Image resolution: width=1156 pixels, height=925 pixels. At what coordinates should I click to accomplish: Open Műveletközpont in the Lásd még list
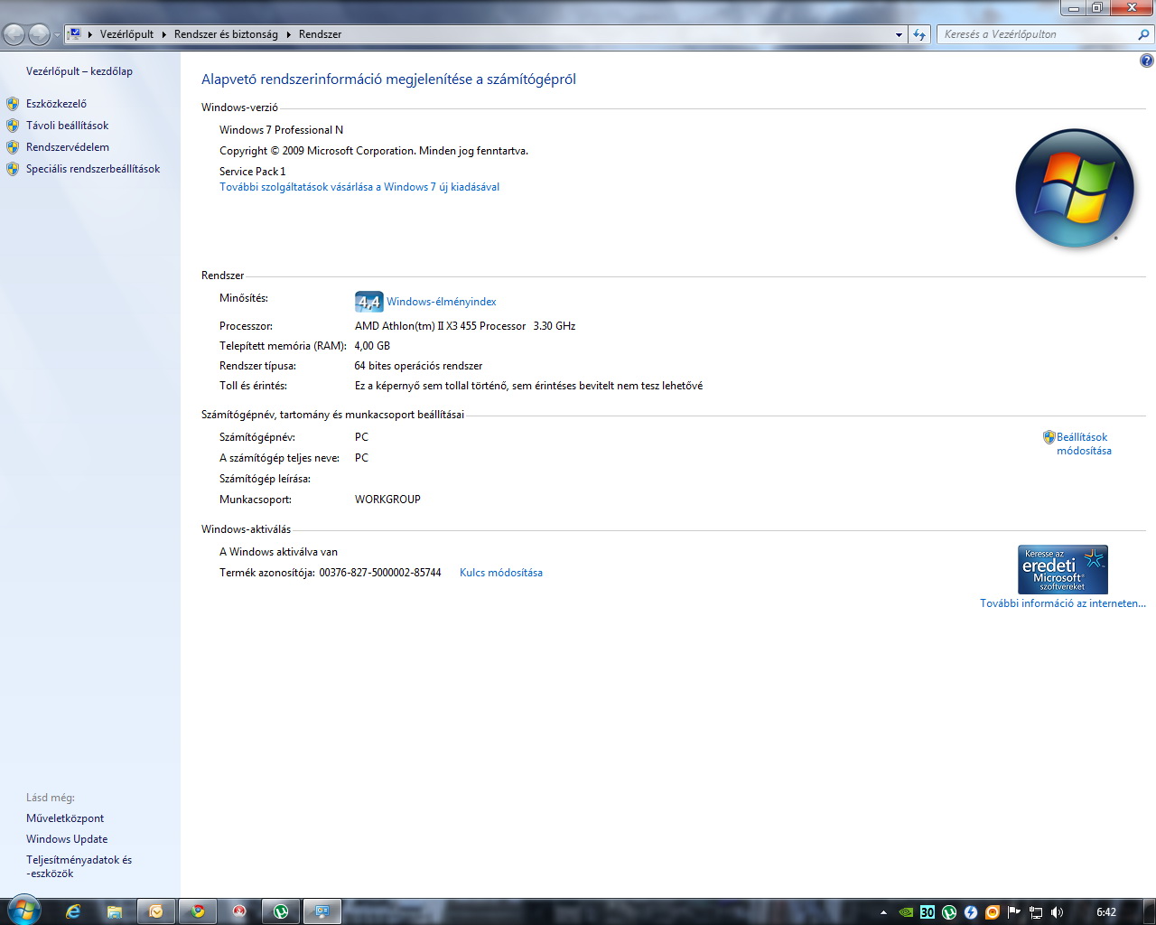click(65, 818)
